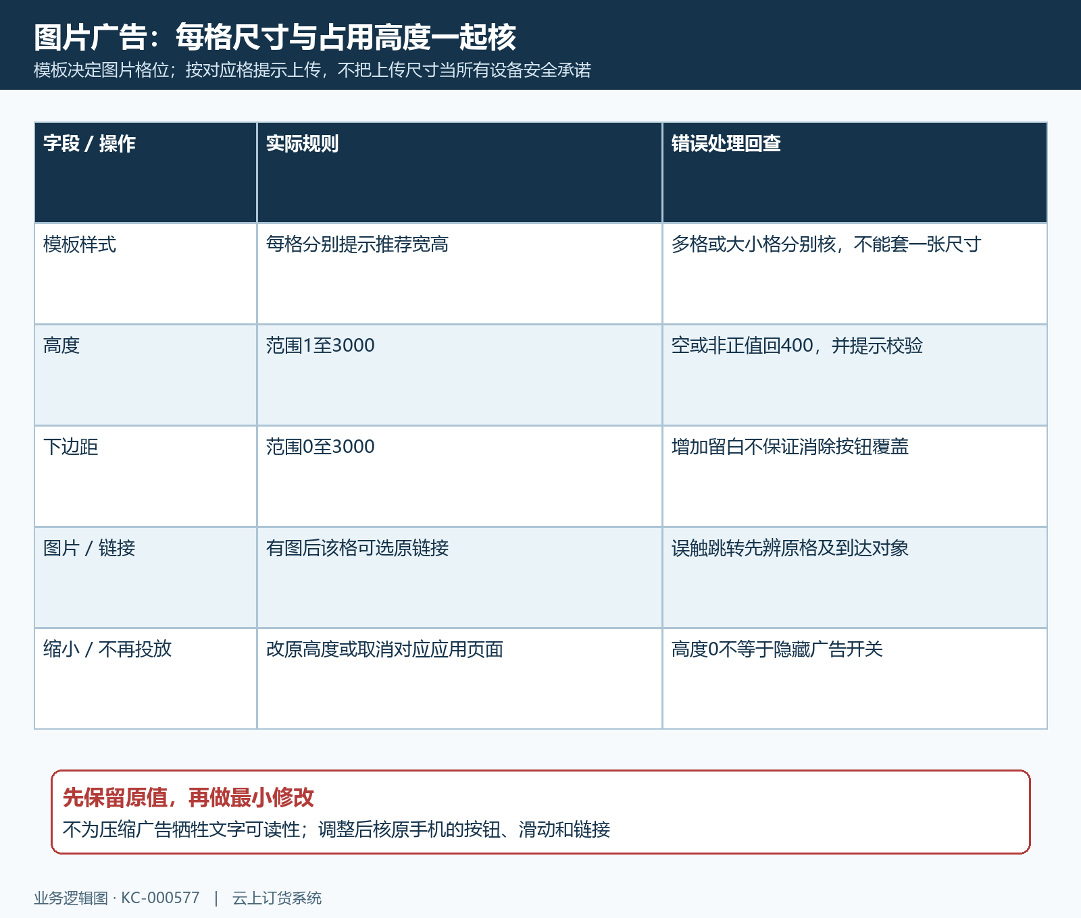Click the column header 错误处理回查
Image resolution: width=1081 pixels, height=918 pixels.
(855, 172)
